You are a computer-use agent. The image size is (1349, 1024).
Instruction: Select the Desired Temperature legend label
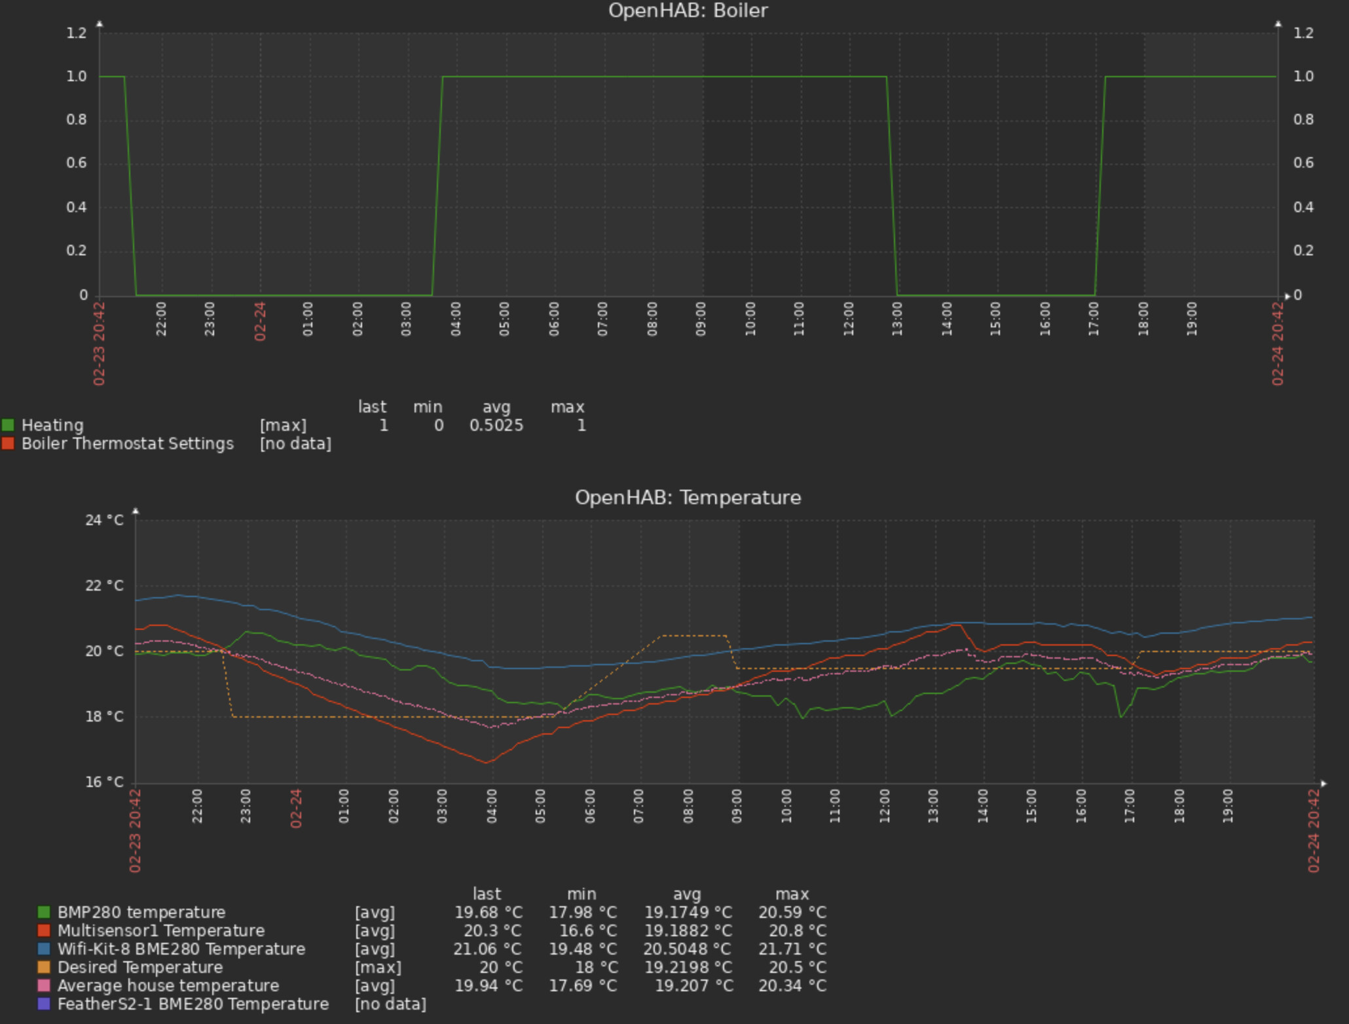pos(140,967)
